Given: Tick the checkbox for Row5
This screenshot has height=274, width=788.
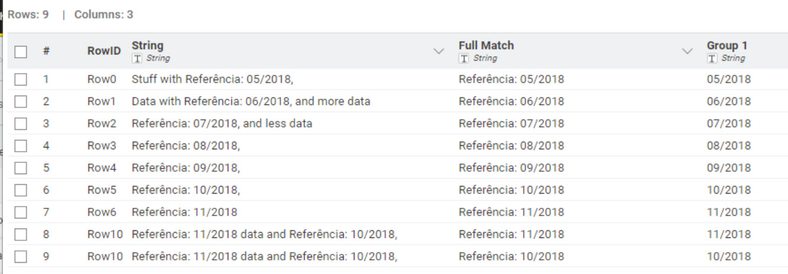Looking at the screenshot, I should tap(21, 190).
